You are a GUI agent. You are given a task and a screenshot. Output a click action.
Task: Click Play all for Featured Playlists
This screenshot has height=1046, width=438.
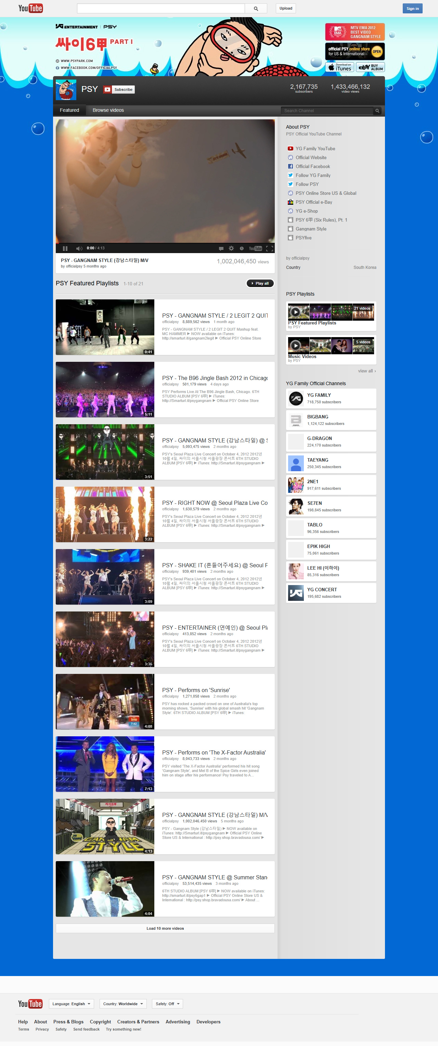click(x=260, y=283)
